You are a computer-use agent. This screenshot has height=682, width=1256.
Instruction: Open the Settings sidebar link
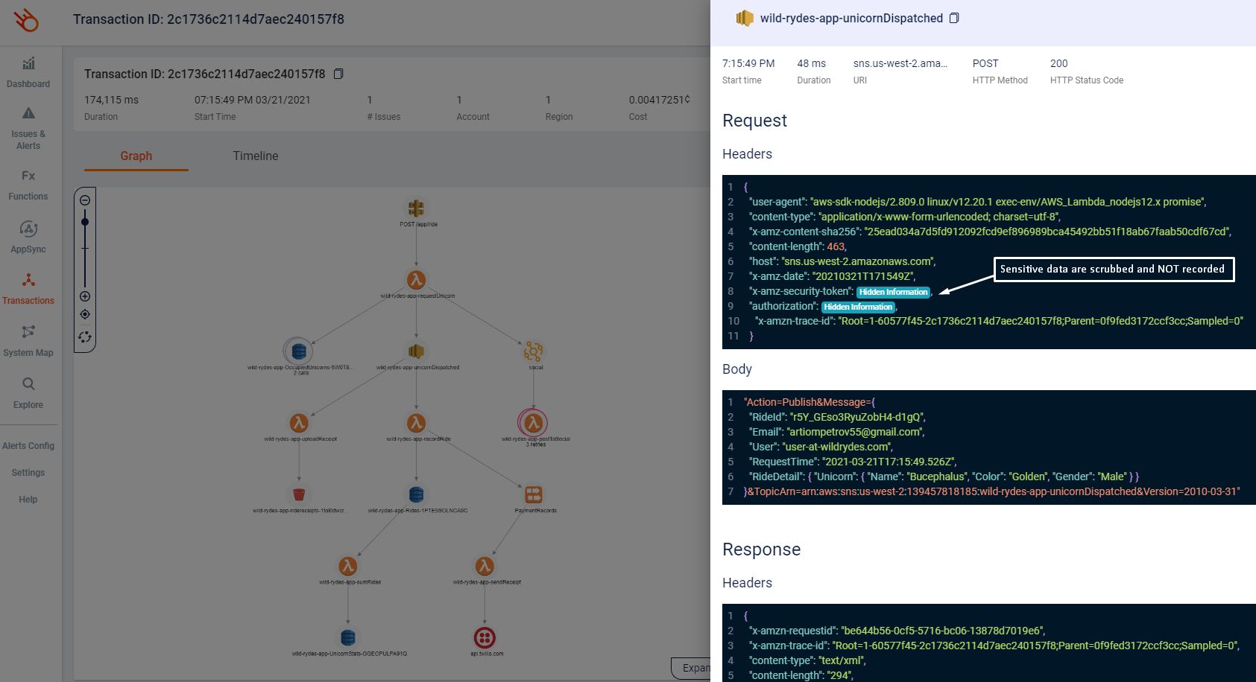[x=28, y=473]
